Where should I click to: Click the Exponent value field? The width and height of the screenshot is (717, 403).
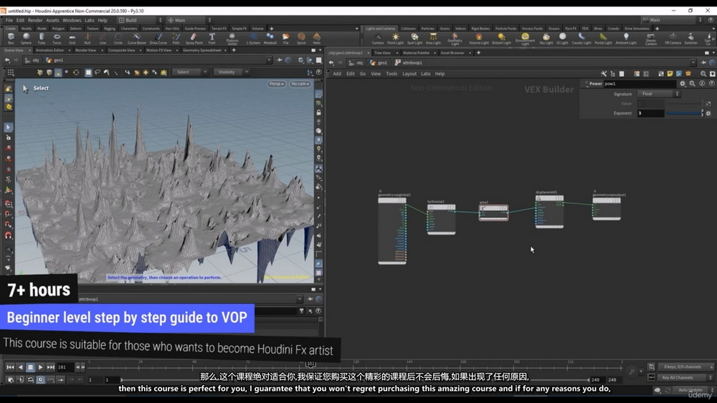[x=651, y=113]
